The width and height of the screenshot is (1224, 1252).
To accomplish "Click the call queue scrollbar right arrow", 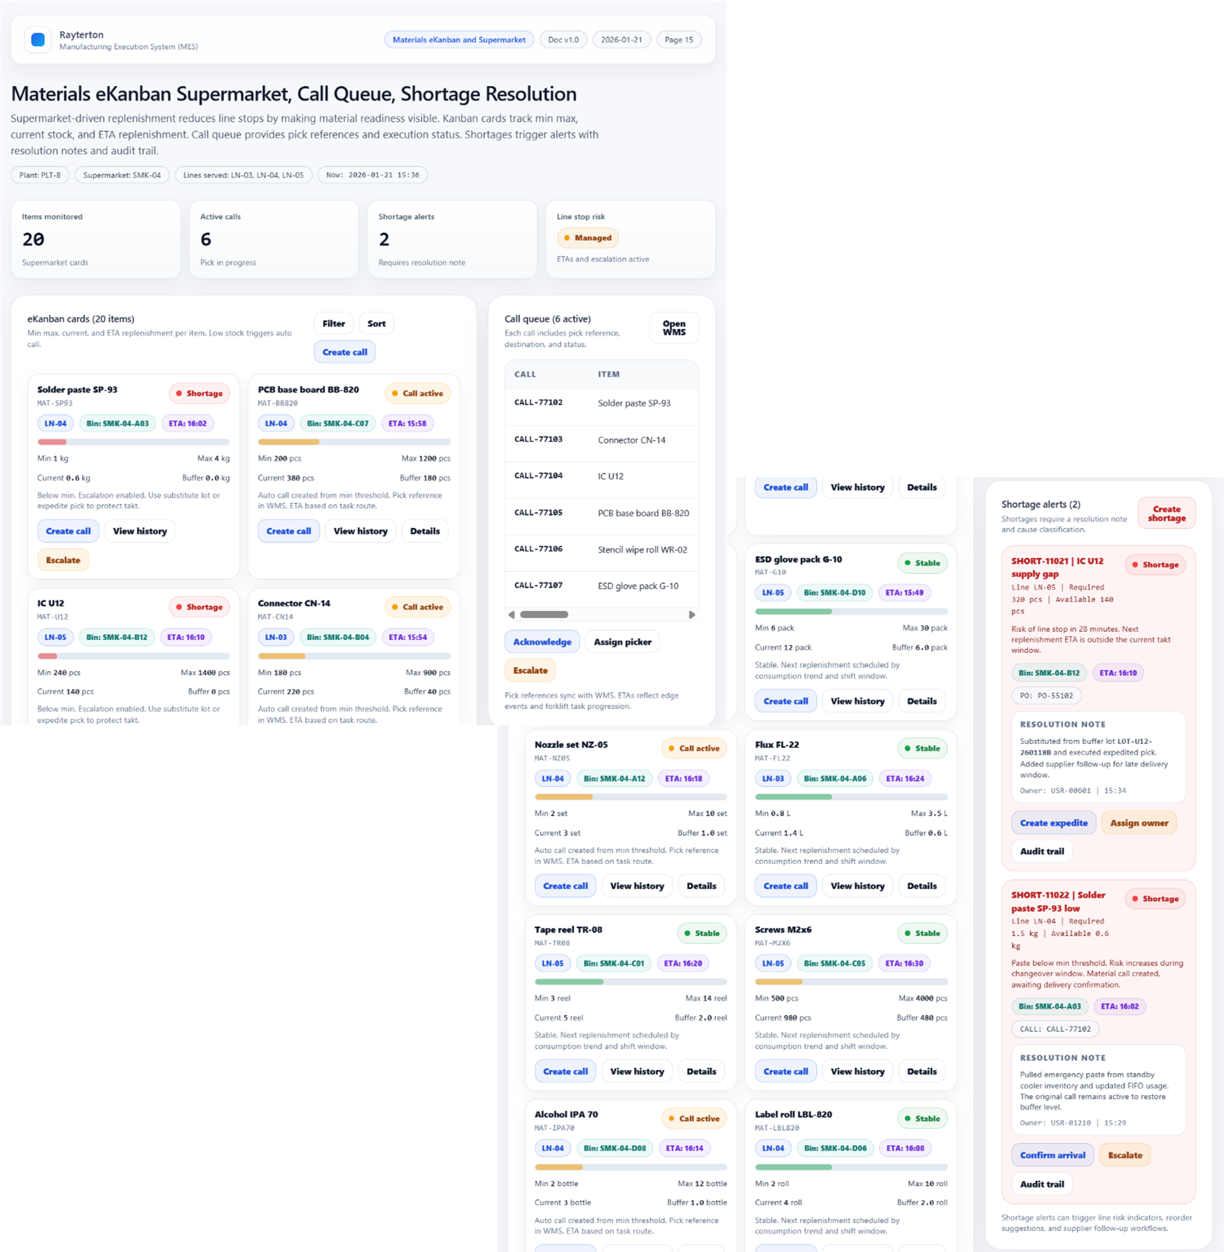I will [692, 615].
